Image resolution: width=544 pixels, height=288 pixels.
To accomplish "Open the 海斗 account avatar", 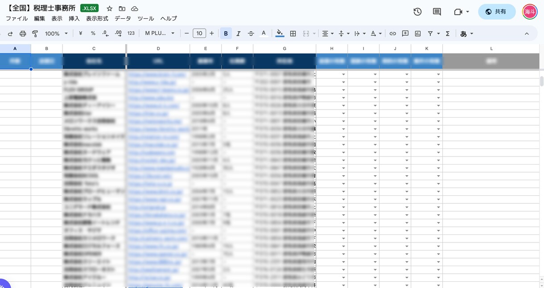I will pyautogui.click(x=530, y=12).
